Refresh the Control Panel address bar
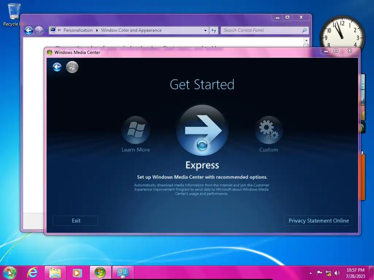This screenshot has height=280, width=374. (214, 31)
